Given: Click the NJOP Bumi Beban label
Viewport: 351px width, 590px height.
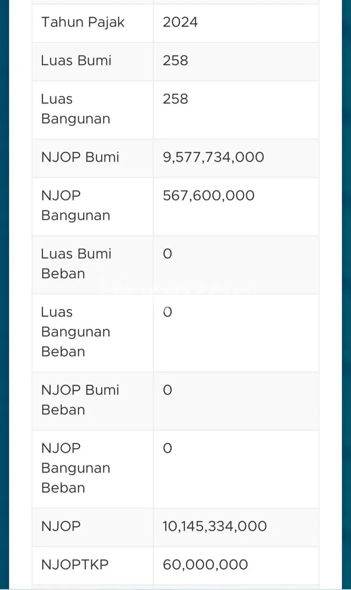Looking at the screenshot, I should point(80,400).
